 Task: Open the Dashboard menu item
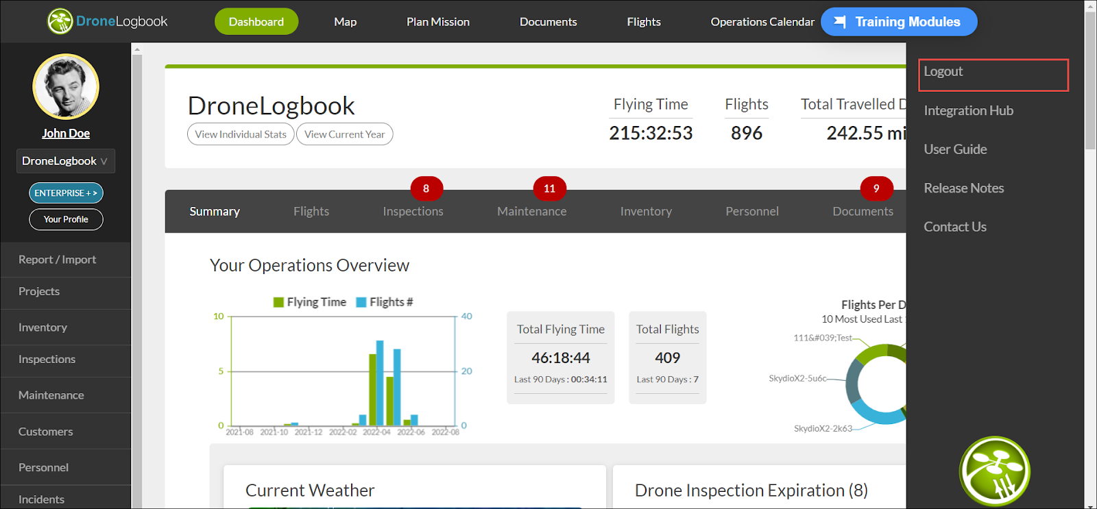256,22
